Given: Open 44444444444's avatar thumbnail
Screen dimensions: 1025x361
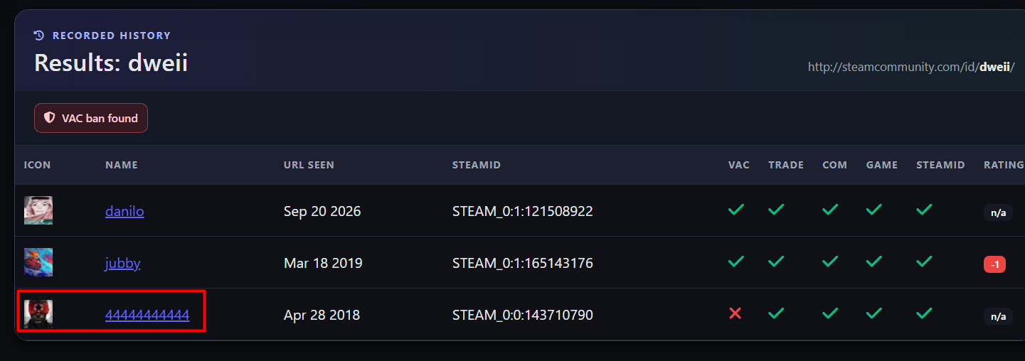Looking at the screenshot, I should click(x=38, y=314).
